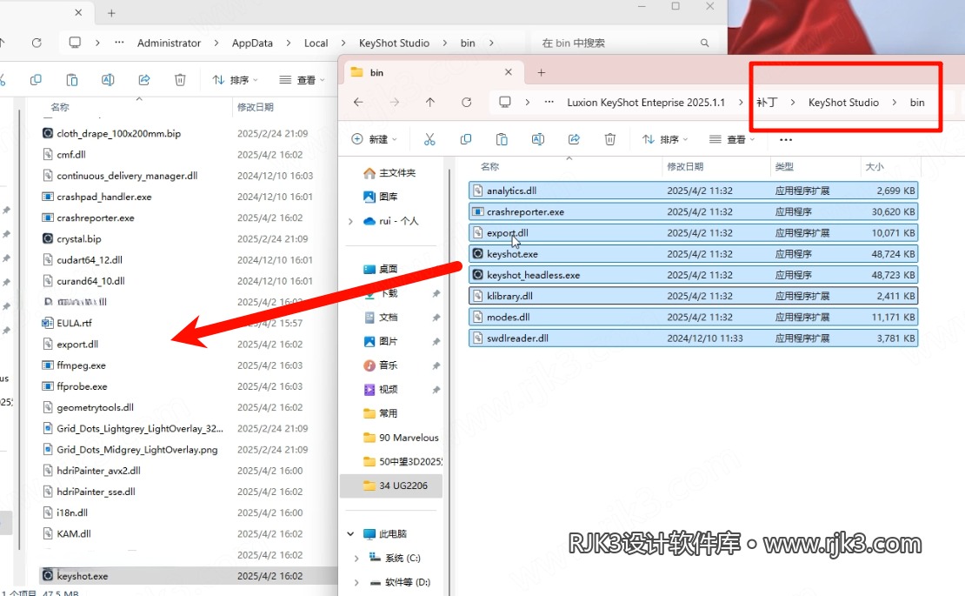Select modes.dll in front window
The width and height of the screenshot is (965, 596).
(693, 317)
